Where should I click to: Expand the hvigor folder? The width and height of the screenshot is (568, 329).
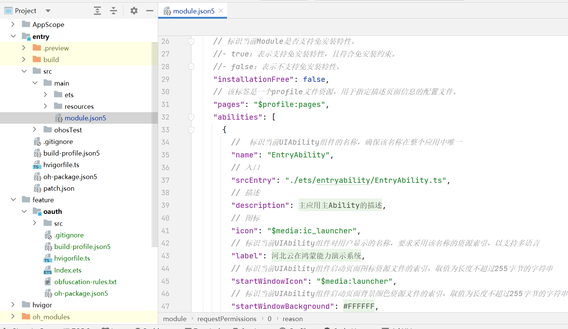tap(13, 305)
